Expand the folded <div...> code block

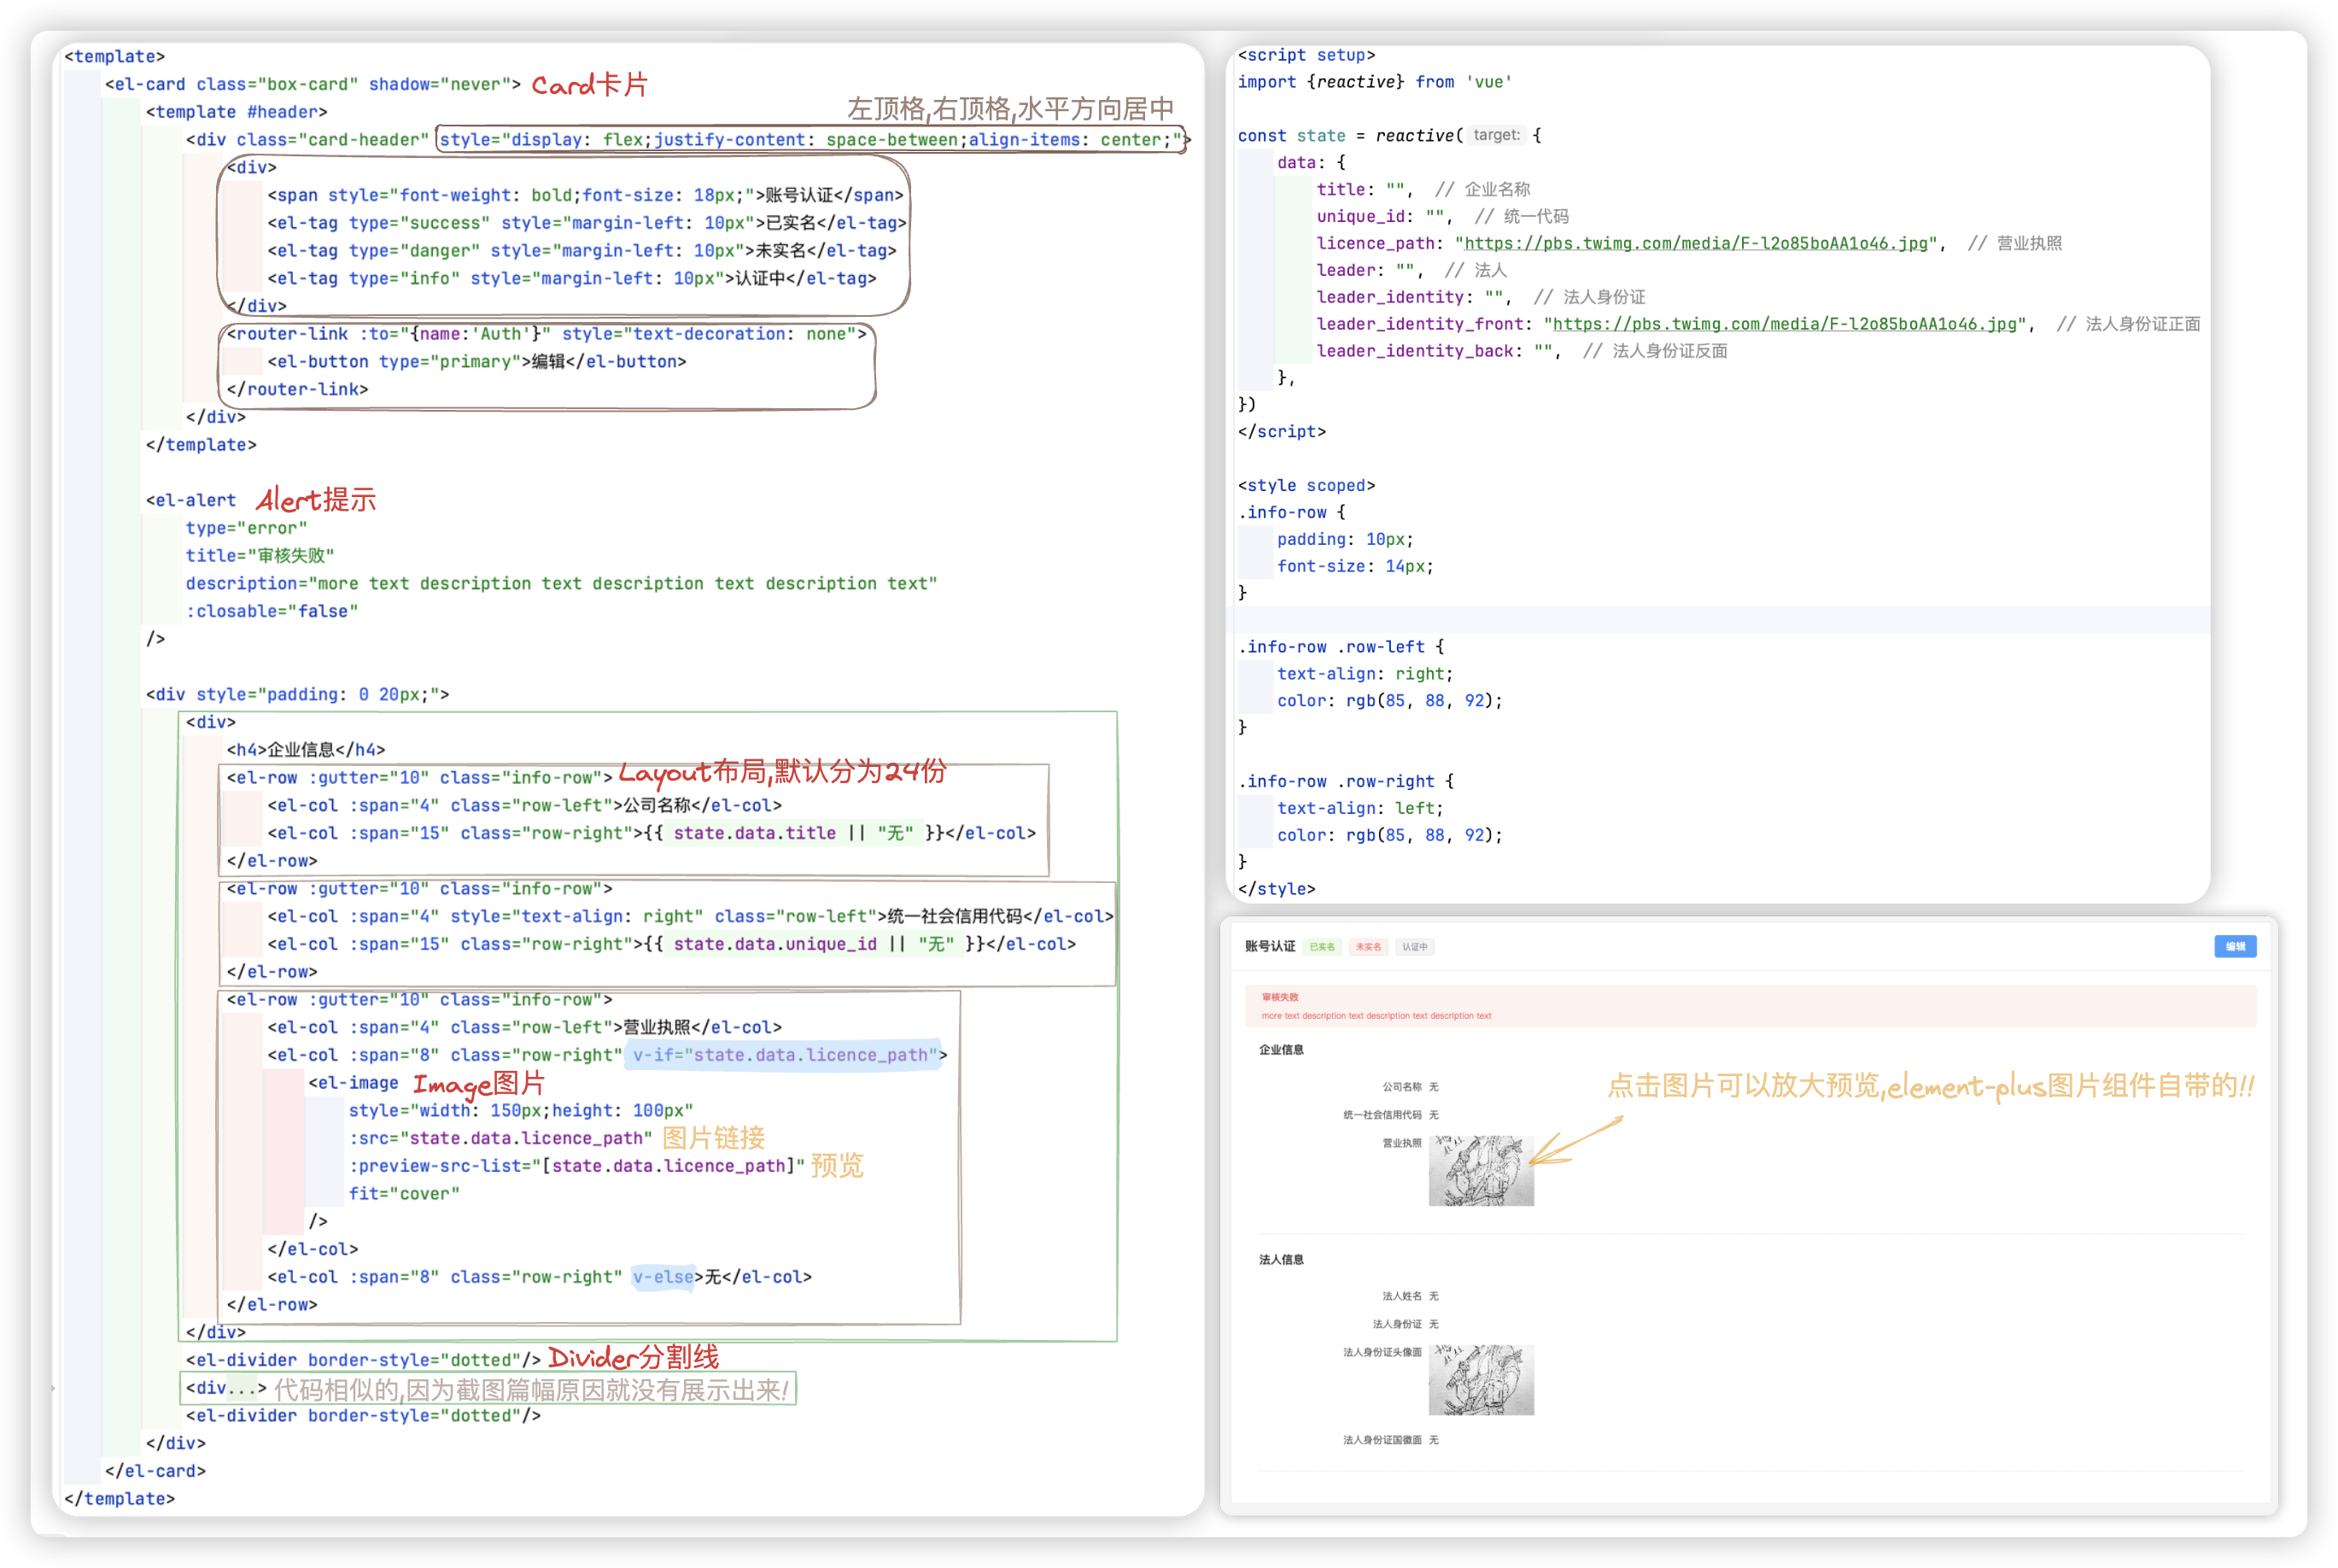coord(242,1388)
